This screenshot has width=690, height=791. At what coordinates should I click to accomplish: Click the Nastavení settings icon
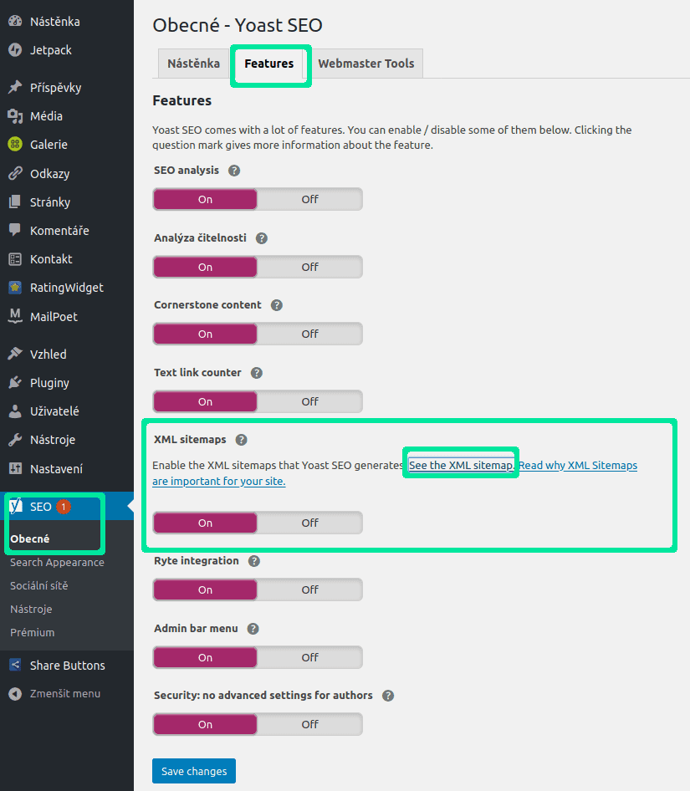(x=15, y=468)
